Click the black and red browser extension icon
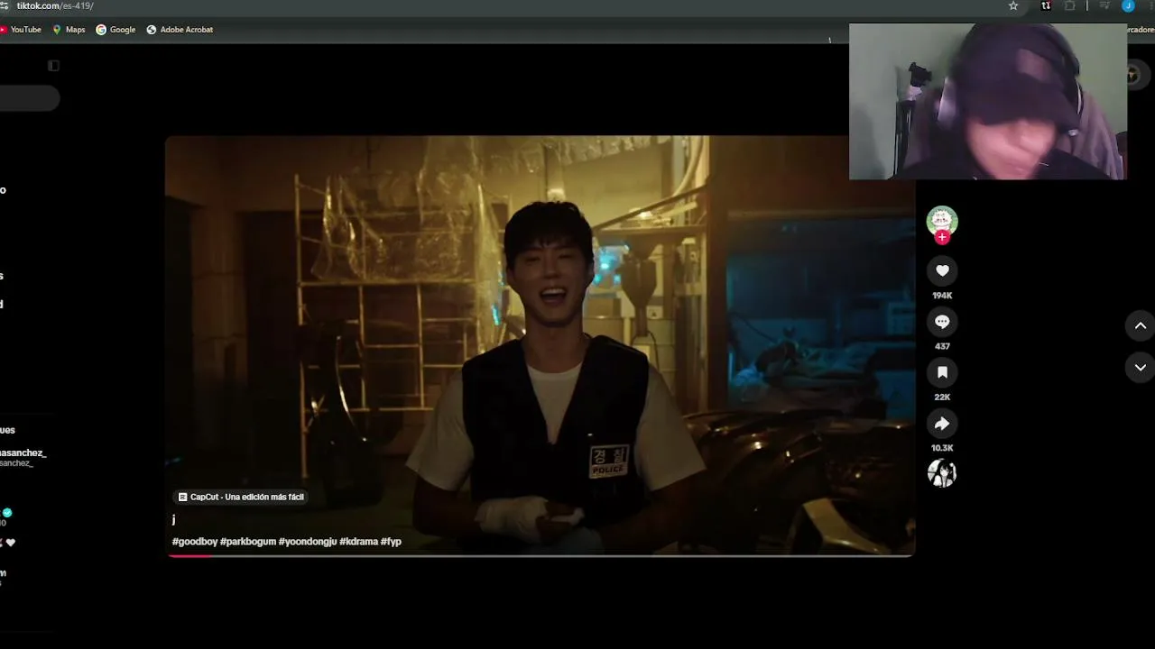 tap(1046, 5)
